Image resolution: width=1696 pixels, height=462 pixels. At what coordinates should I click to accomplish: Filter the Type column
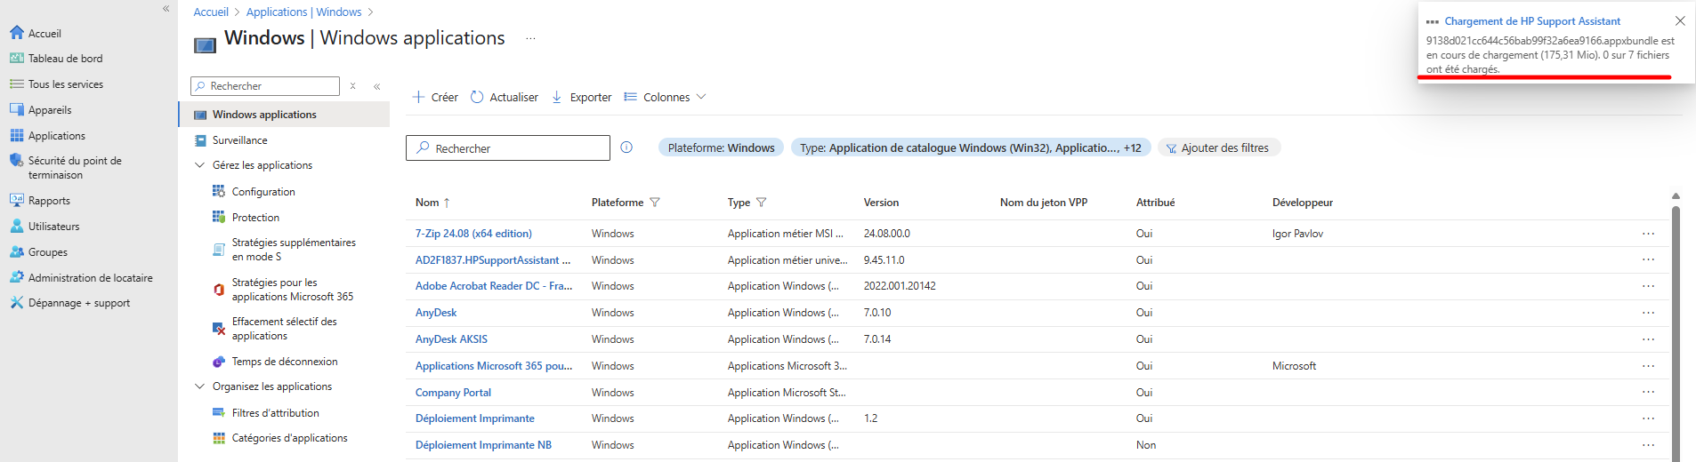(761, 203)
